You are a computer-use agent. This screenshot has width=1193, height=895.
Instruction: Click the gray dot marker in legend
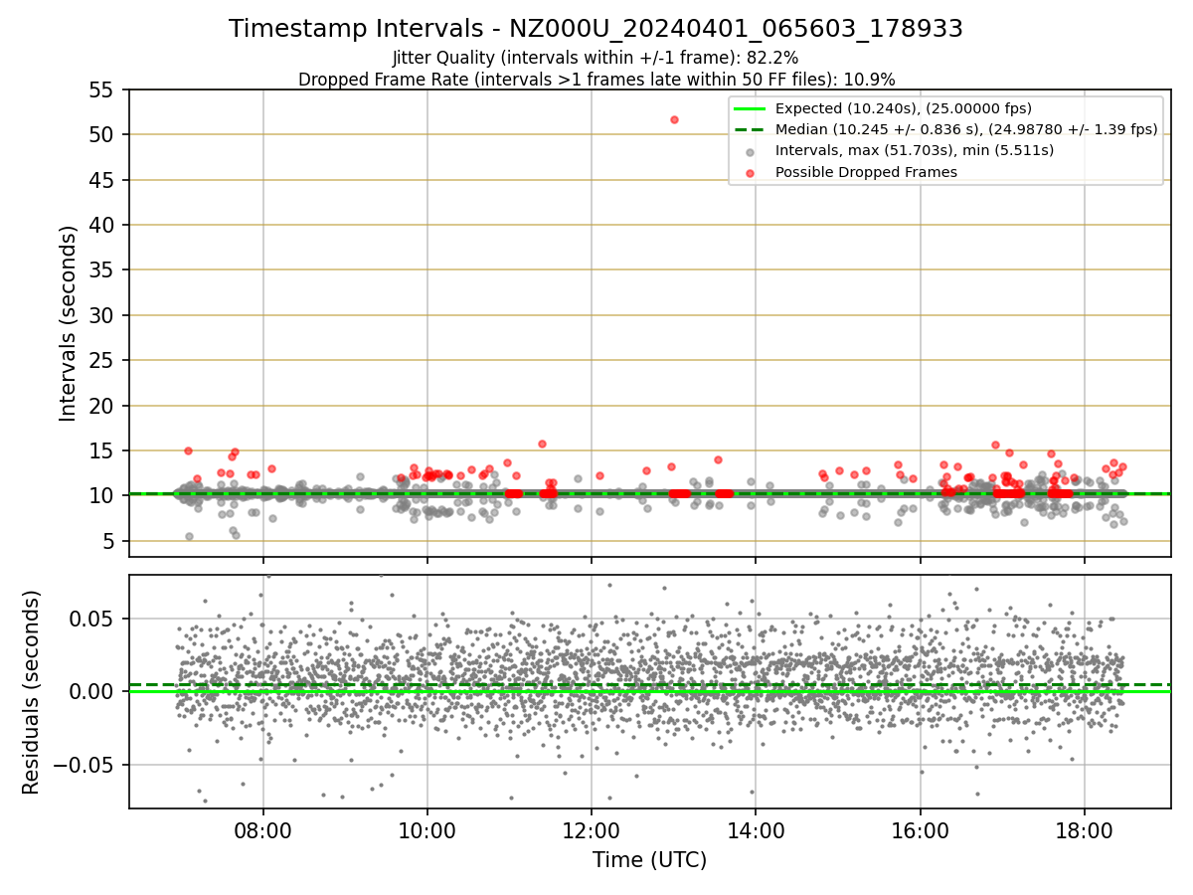coord(750,151)
